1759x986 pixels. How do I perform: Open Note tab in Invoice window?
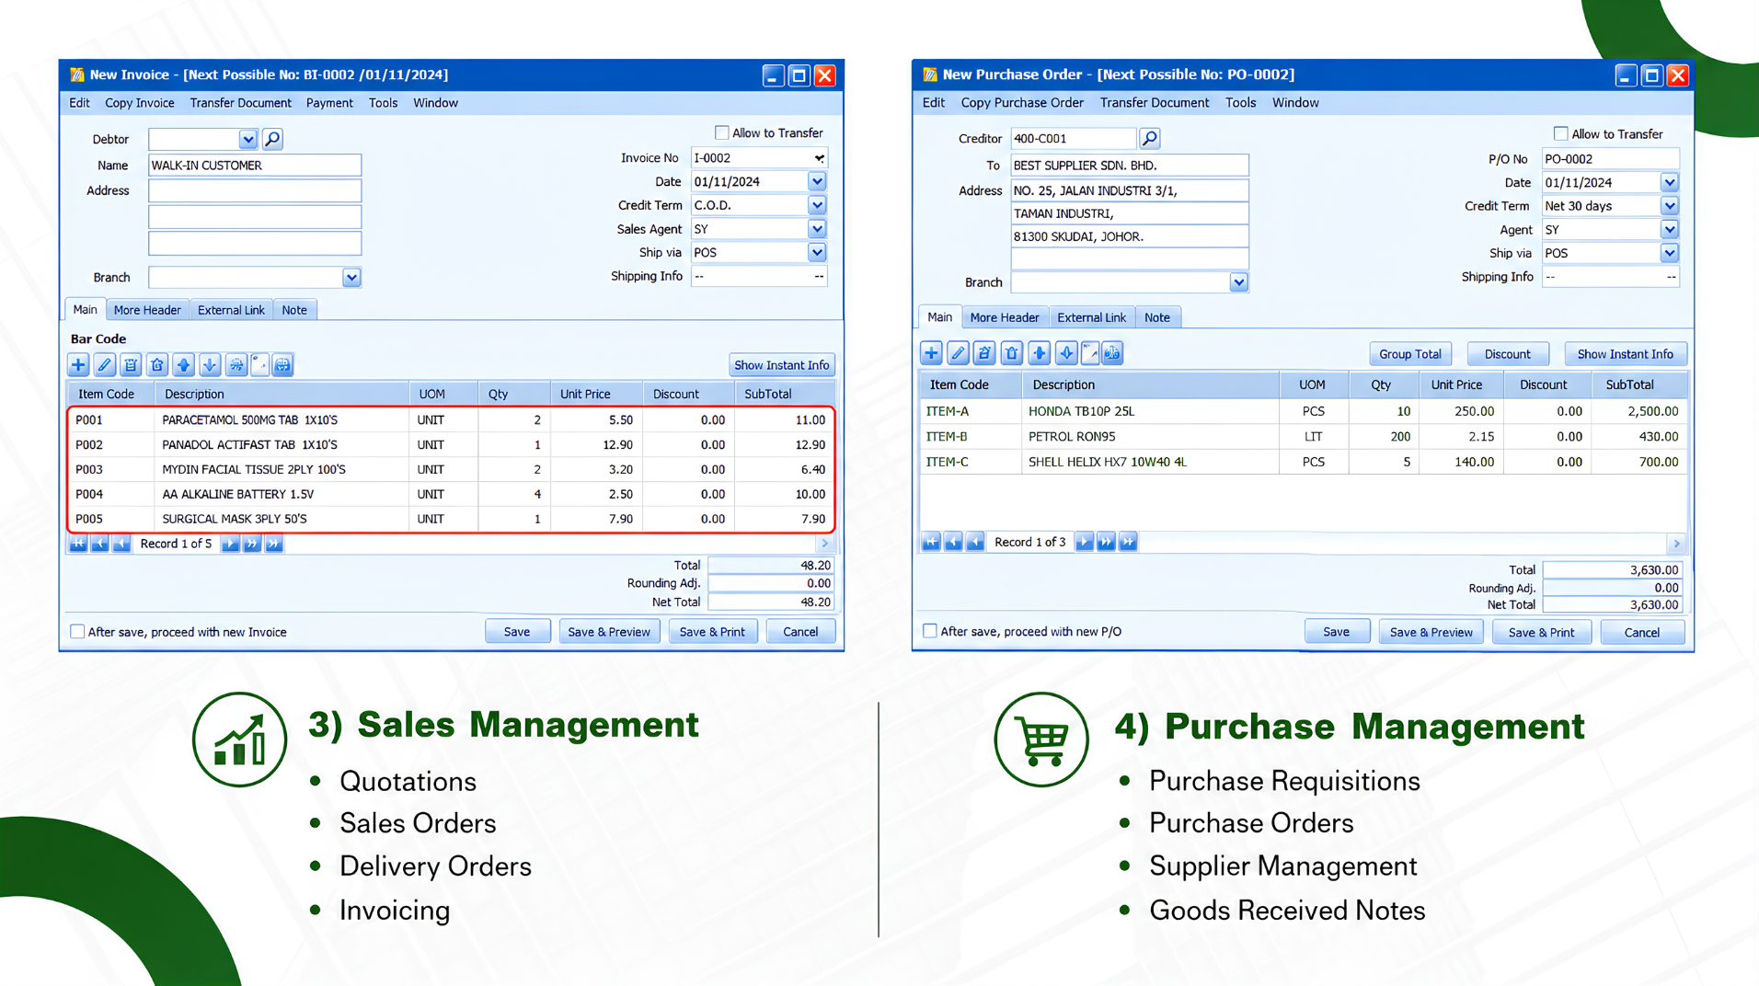point(294,310)
